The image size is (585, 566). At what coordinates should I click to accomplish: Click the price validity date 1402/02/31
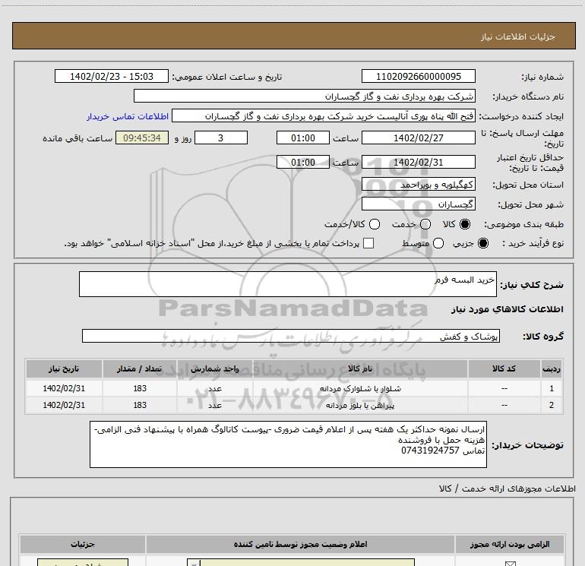418,163
